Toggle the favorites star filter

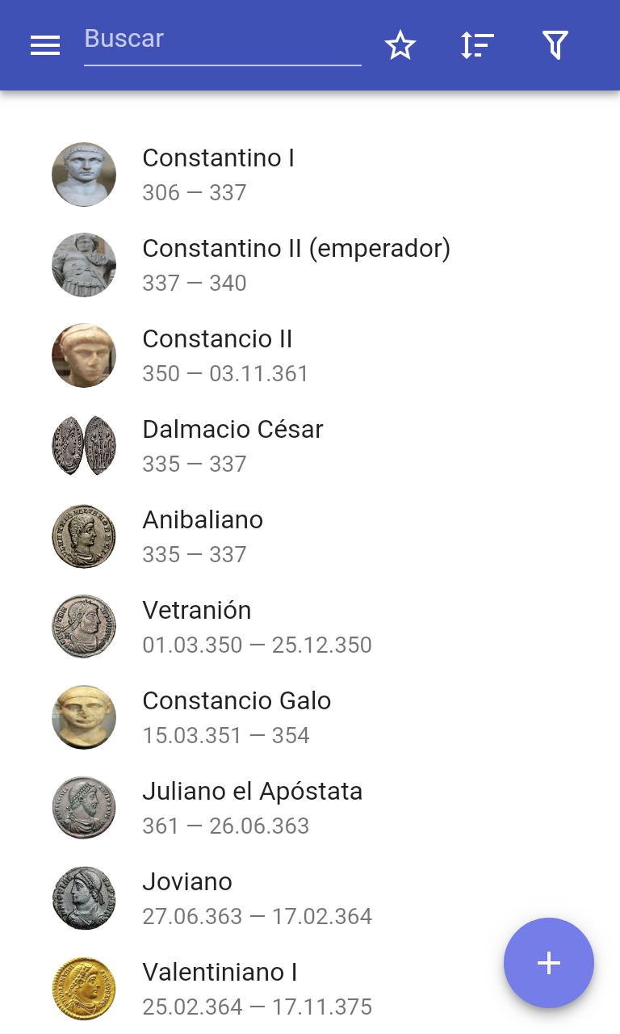click(x=400, y=45)
